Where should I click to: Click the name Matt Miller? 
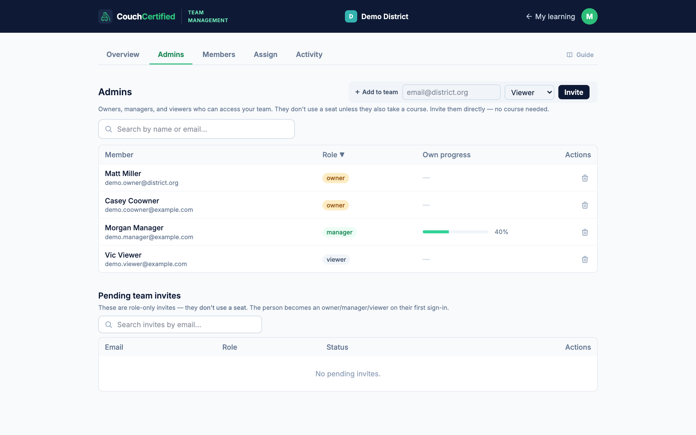pyautogui.click(x=123, y=174)
